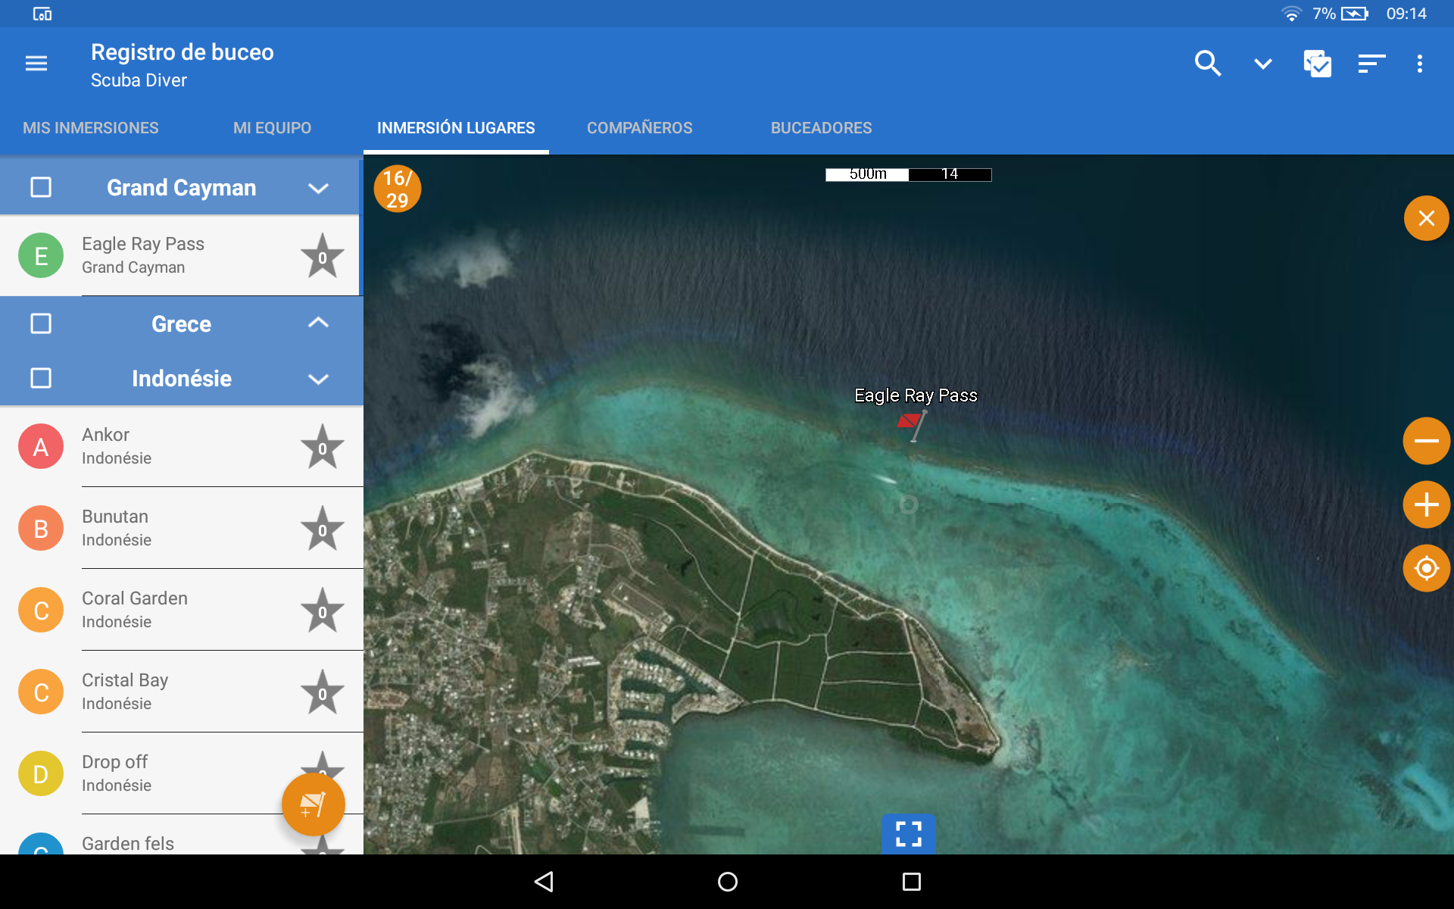Image resolution: width=1454 pixels, height=909 pixels.
Task: Open the Ankor dive site
Action: click(182, 446)
